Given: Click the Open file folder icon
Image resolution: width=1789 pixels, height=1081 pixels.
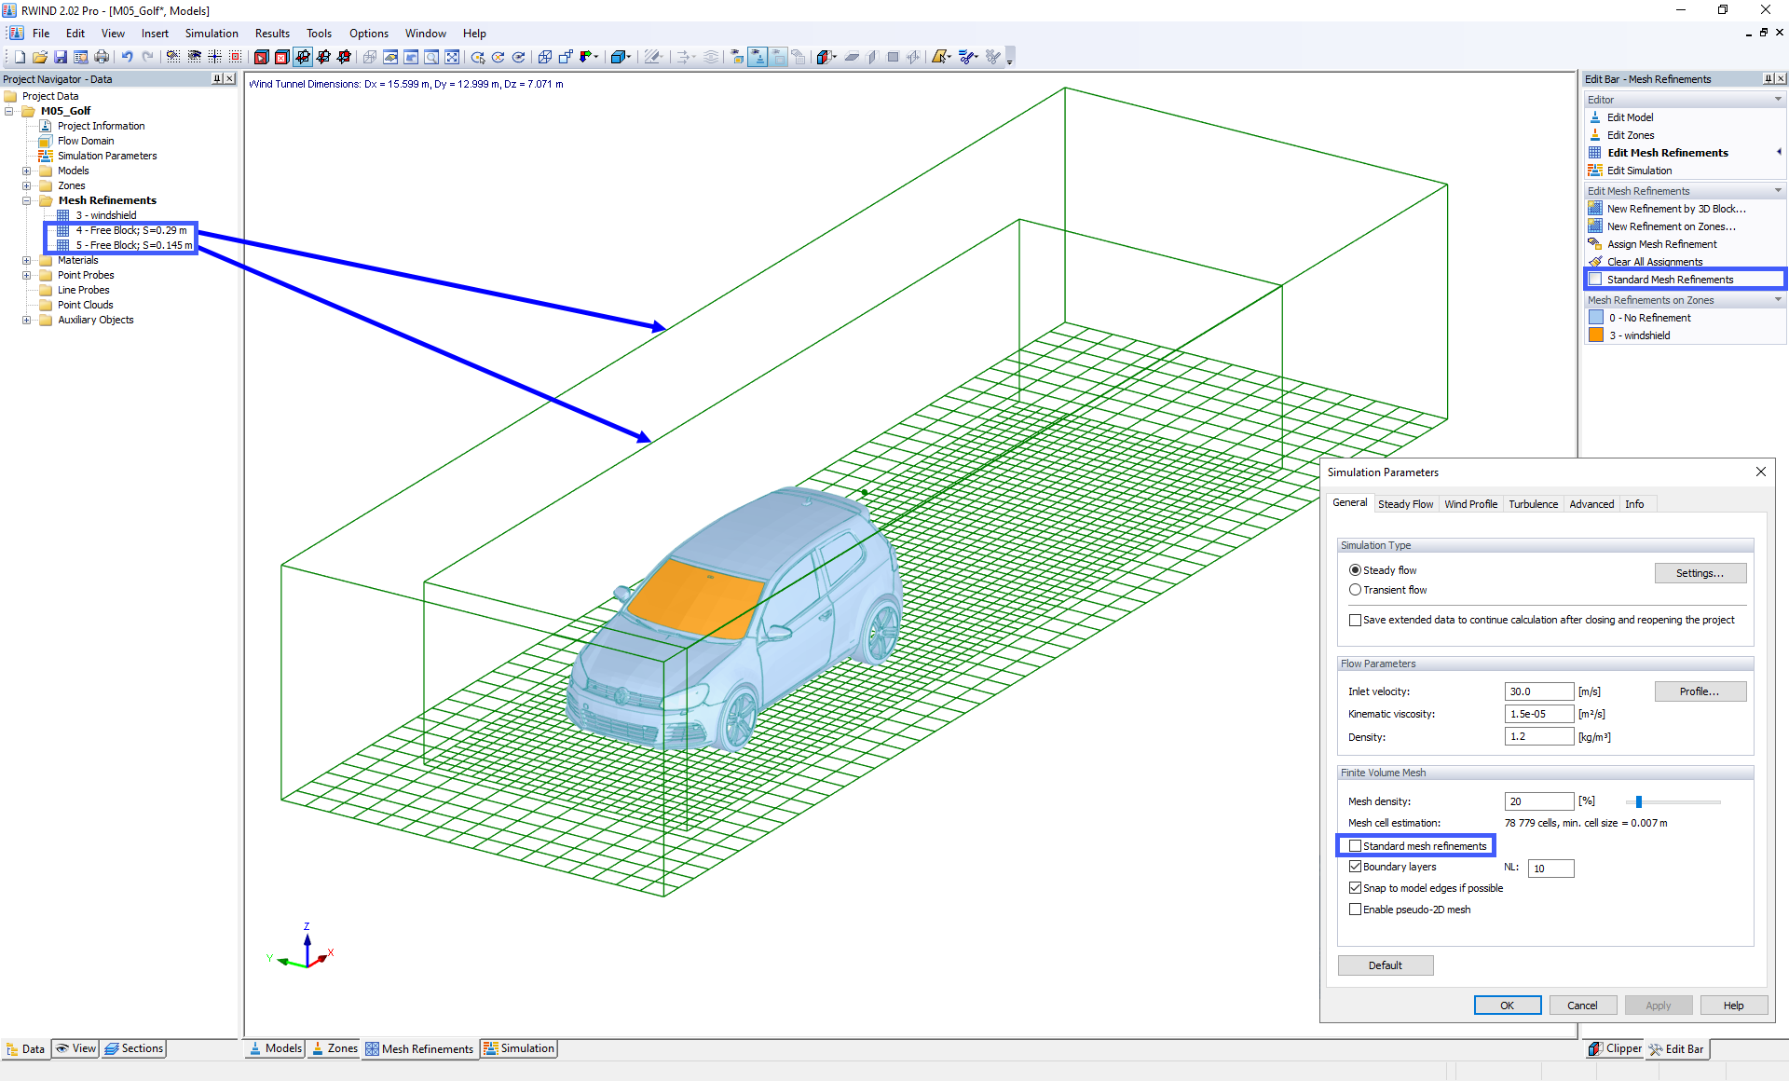Looking at the screenshot, I should (x=40, y=57).
